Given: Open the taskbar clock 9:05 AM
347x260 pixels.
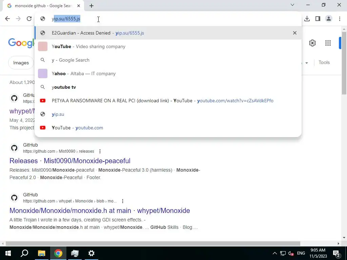Looking at the screenshot, I should point(318,253).
